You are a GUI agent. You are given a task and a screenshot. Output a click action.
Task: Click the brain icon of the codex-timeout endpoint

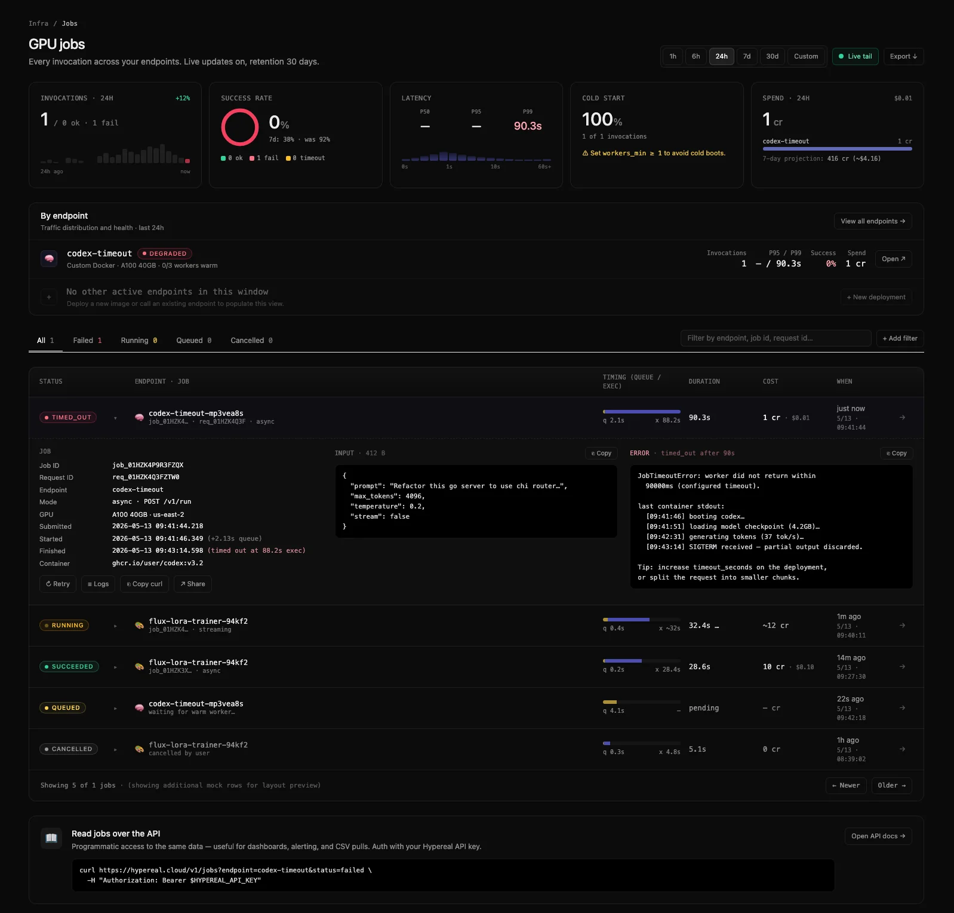[49, 259]
